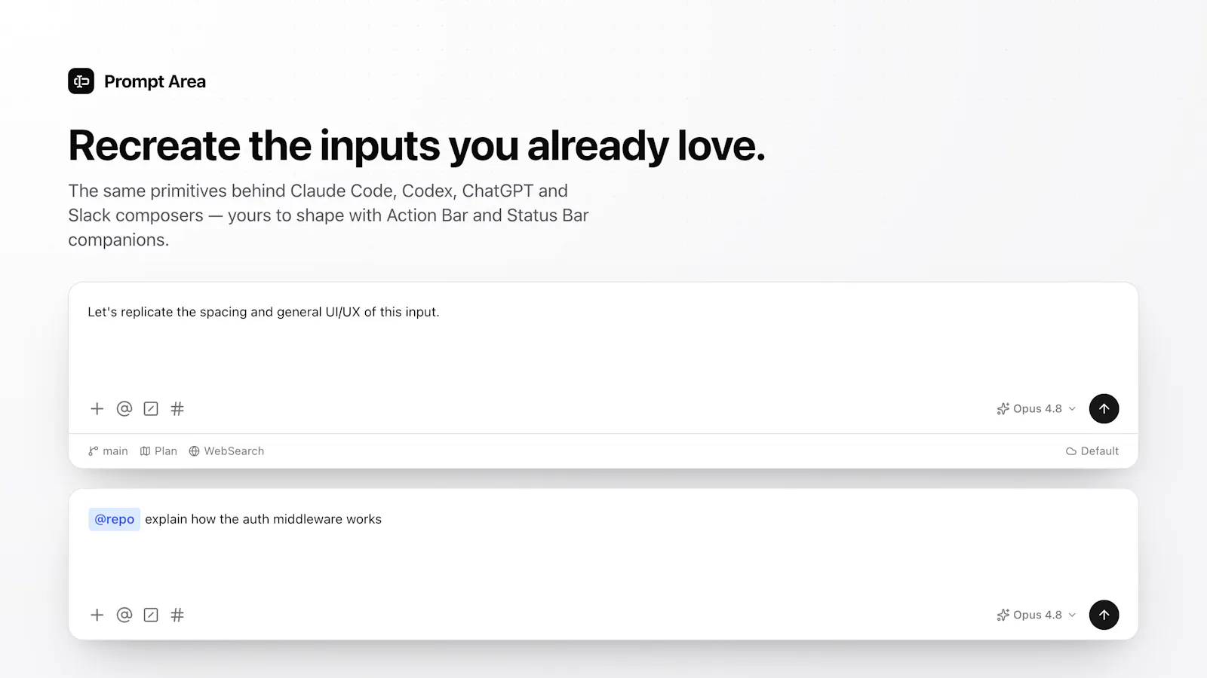Click hashtag icon in the second composer
This screenshot has height=678, width=1207.
tap(177, 615)
